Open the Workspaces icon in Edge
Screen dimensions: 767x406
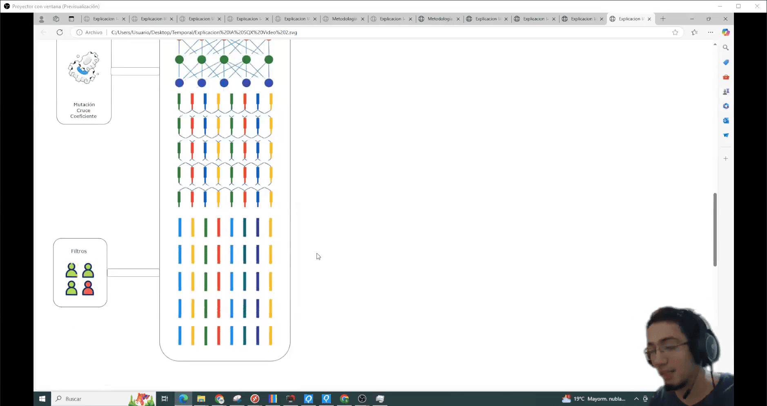(56, 19)
